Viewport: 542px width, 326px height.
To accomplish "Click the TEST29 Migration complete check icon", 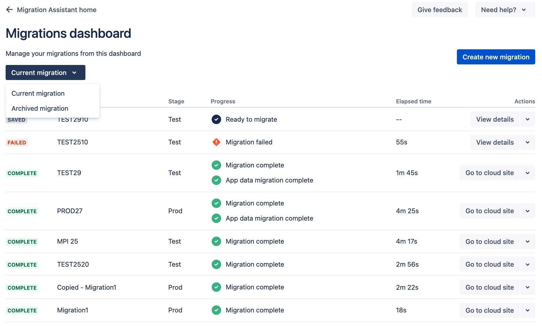I will [216, 165].
